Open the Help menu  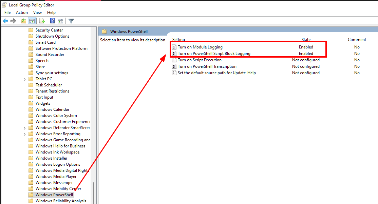tap(51, 13)
